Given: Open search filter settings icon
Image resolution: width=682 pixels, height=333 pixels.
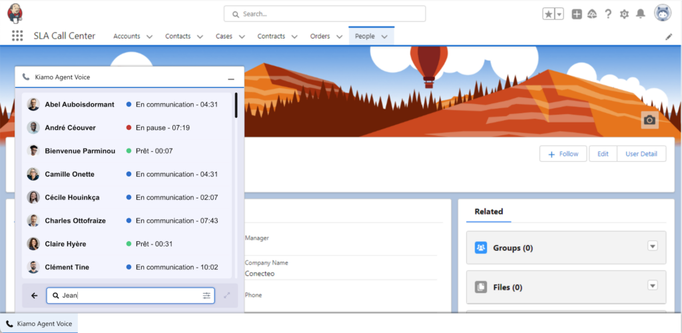Looking at the screenshot, I should (206, 296).
